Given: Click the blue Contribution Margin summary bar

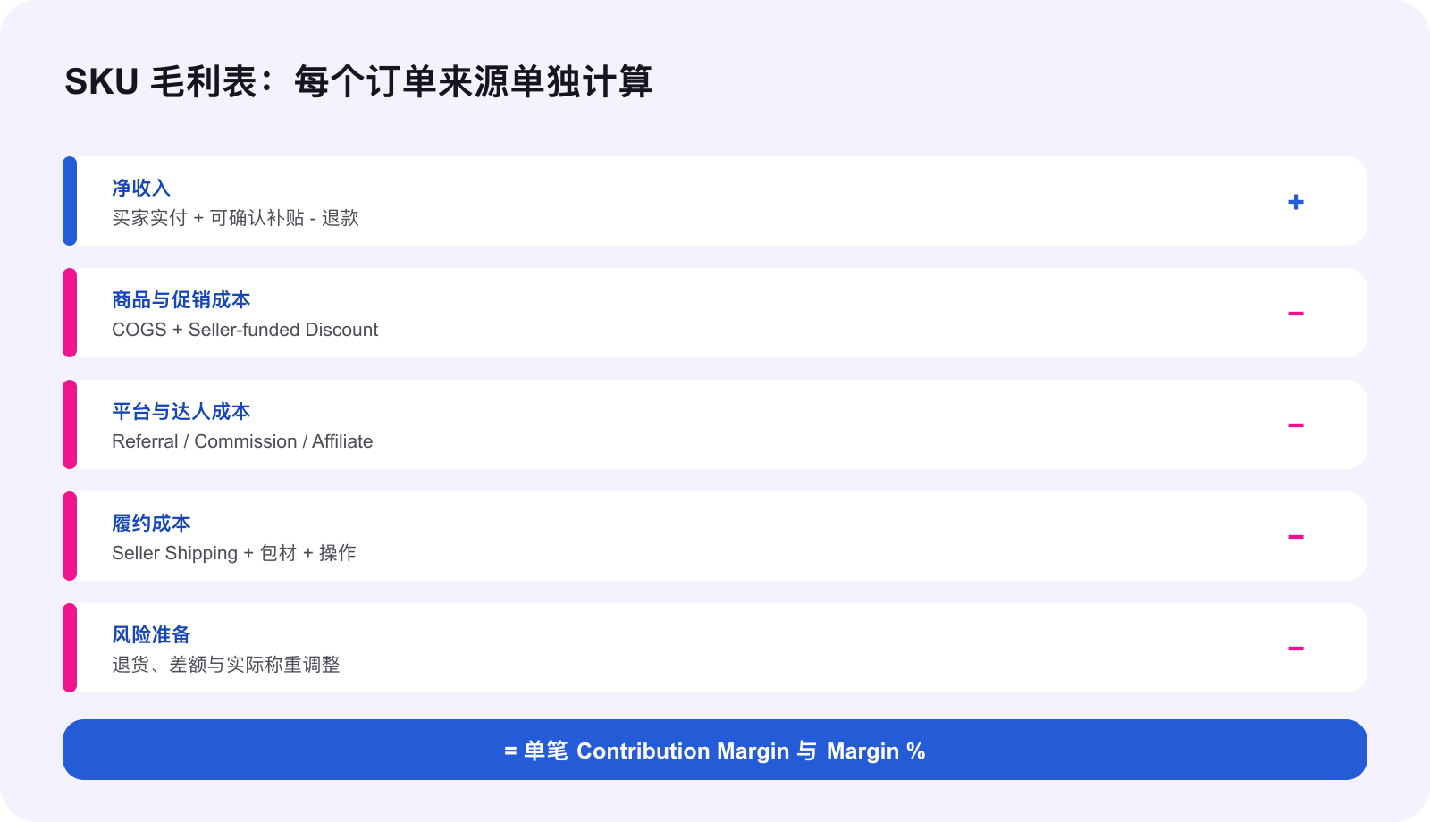Looking at the screenshot, I should 715,750.
